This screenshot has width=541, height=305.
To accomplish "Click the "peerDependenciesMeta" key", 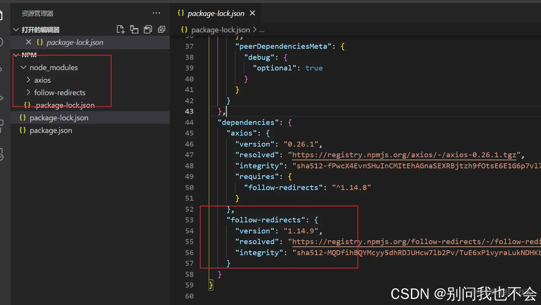I will [283, 46].
